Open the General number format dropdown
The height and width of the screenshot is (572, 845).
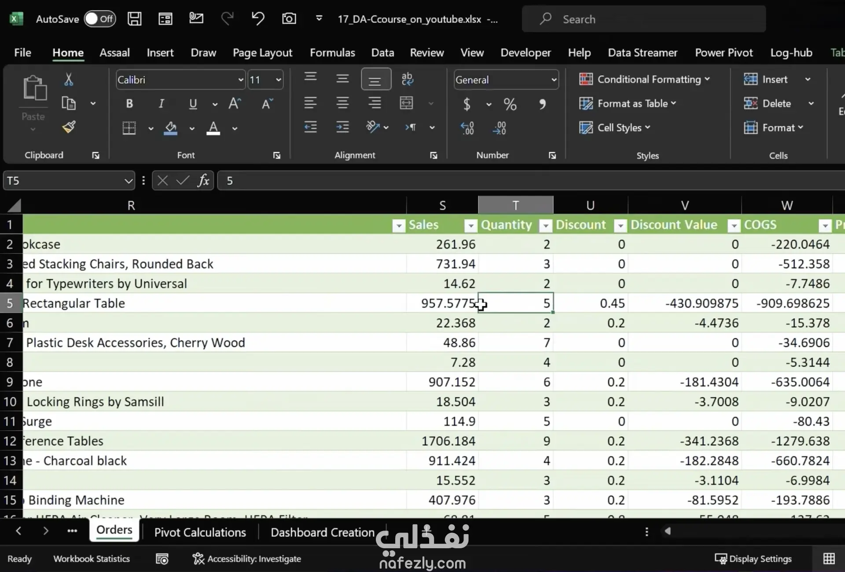554,80
